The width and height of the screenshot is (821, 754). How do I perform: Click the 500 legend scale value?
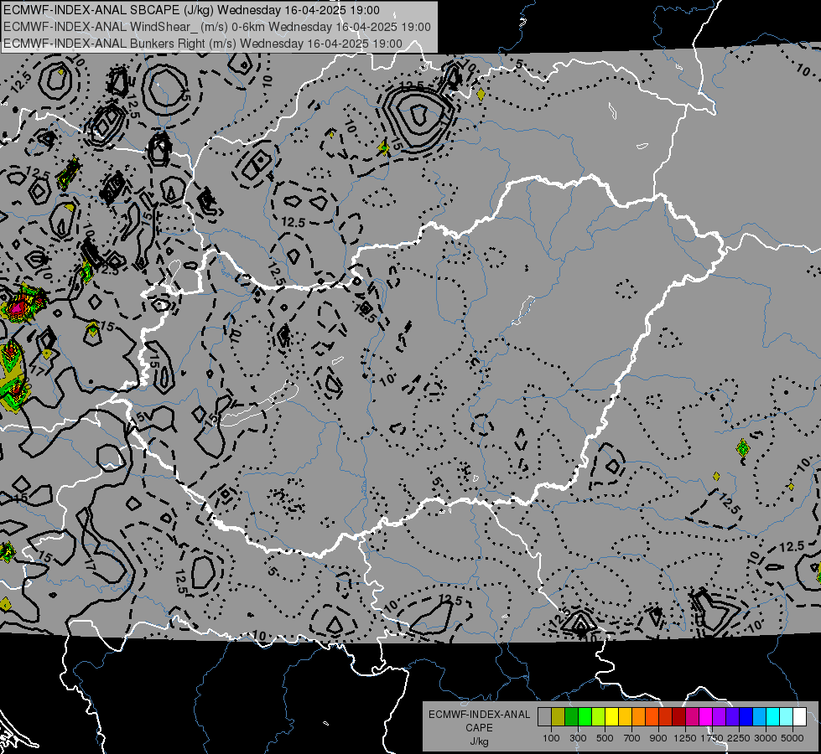(605, 738)
